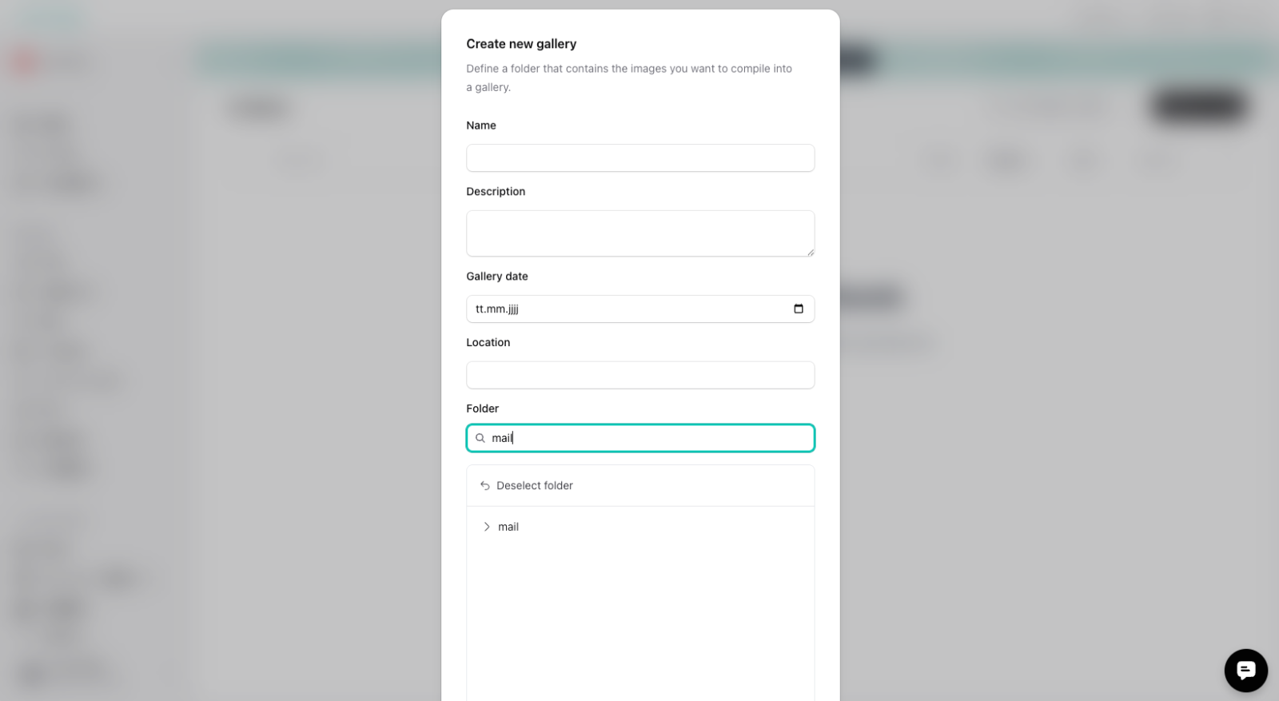
Task: Click the Gallery date label
Action: pyautogui.click(x=496, y=277)
